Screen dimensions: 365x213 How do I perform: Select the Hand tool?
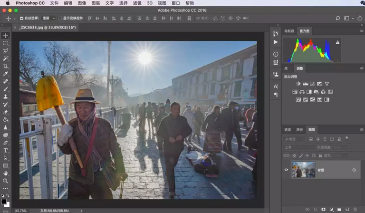pyautogui.click(x=6, y=173)
